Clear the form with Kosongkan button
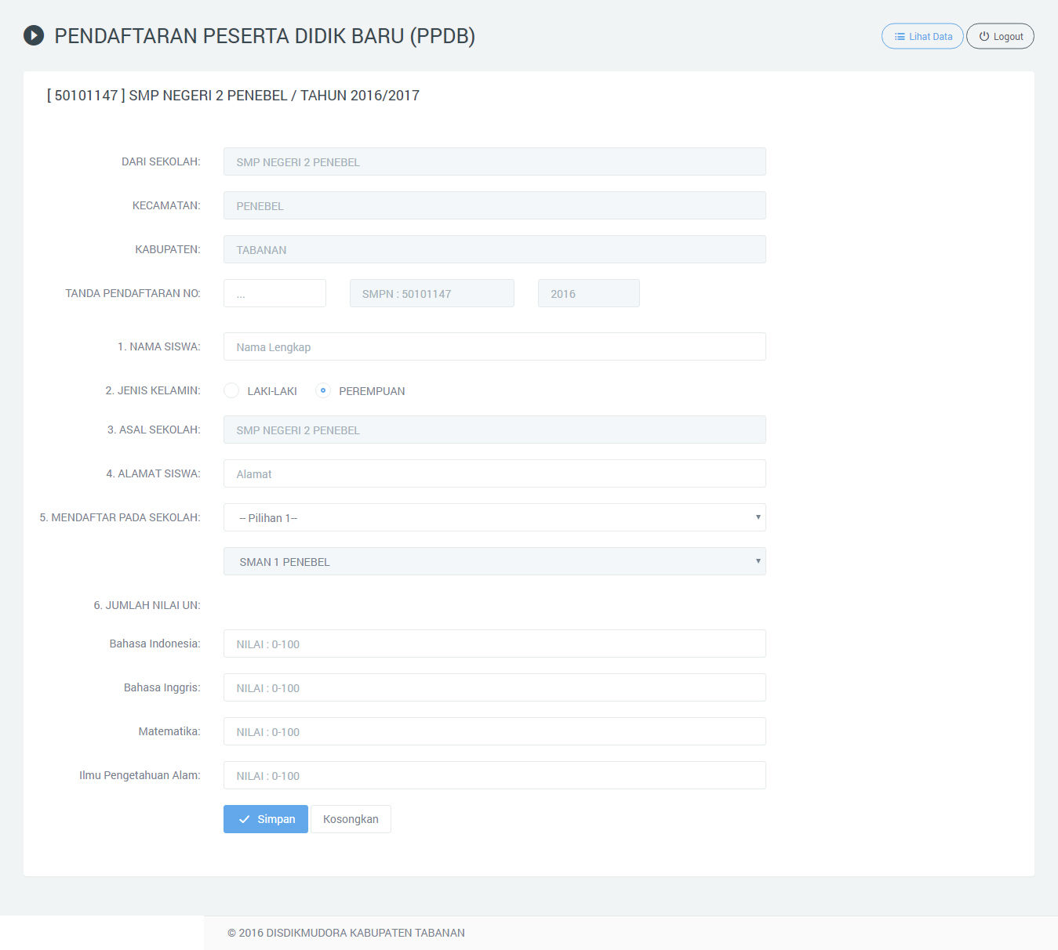Image resolution: width=1058 pixels, height=950 pixels. pos(351,819)
